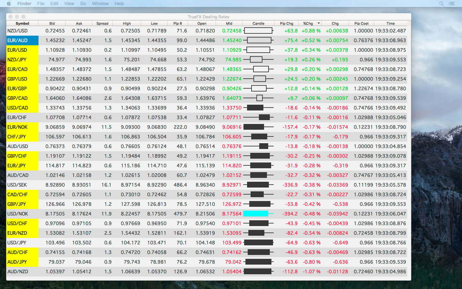Click USD/JPY bid value 103.496
The width and height of the screenshot is (462, 289).
point(55,243)
